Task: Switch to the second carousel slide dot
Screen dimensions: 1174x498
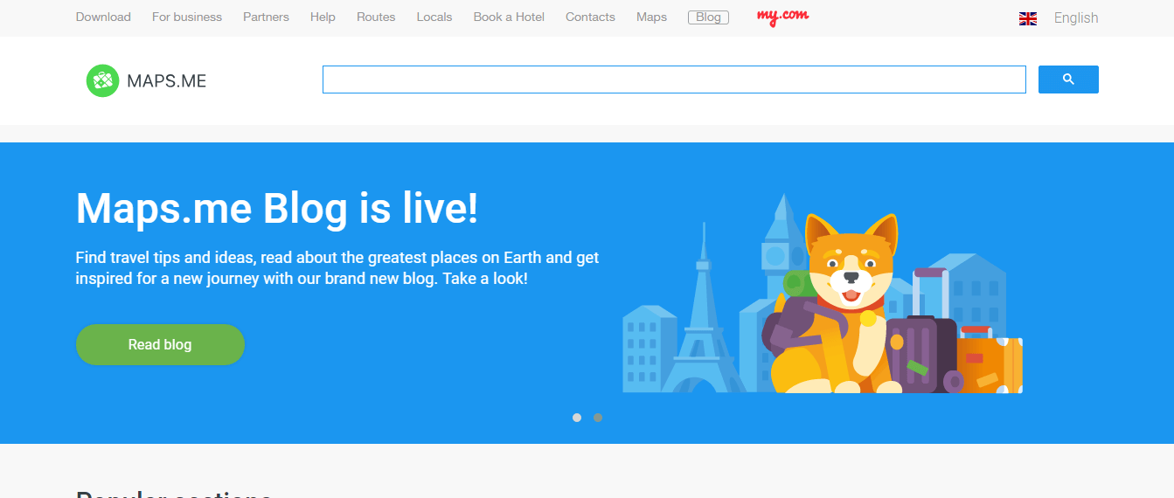Action: click(598, 418)
